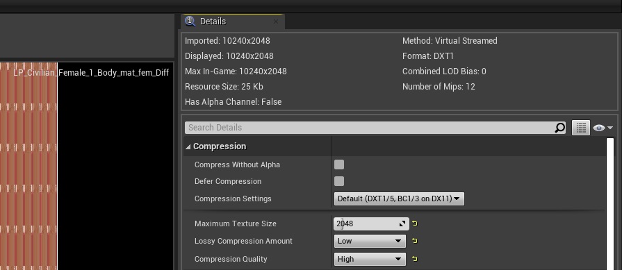Close the Details tab
Image resolution: width=622 pixels, height=270 pixels.
(276, 22)
